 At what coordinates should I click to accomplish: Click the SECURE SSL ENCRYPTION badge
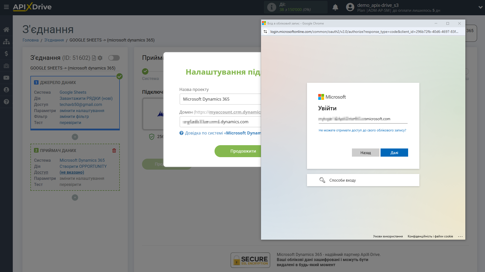point(250,260)
